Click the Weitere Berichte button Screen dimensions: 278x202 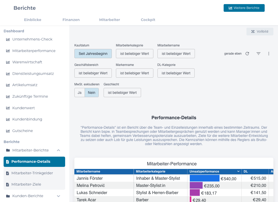click(x=244, y=8)
